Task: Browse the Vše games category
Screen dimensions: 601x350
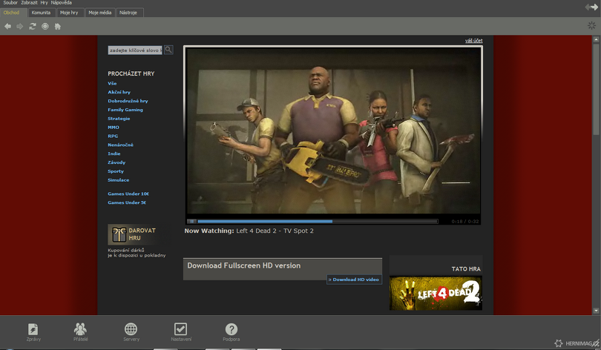Action: click(x=112, y=83)
